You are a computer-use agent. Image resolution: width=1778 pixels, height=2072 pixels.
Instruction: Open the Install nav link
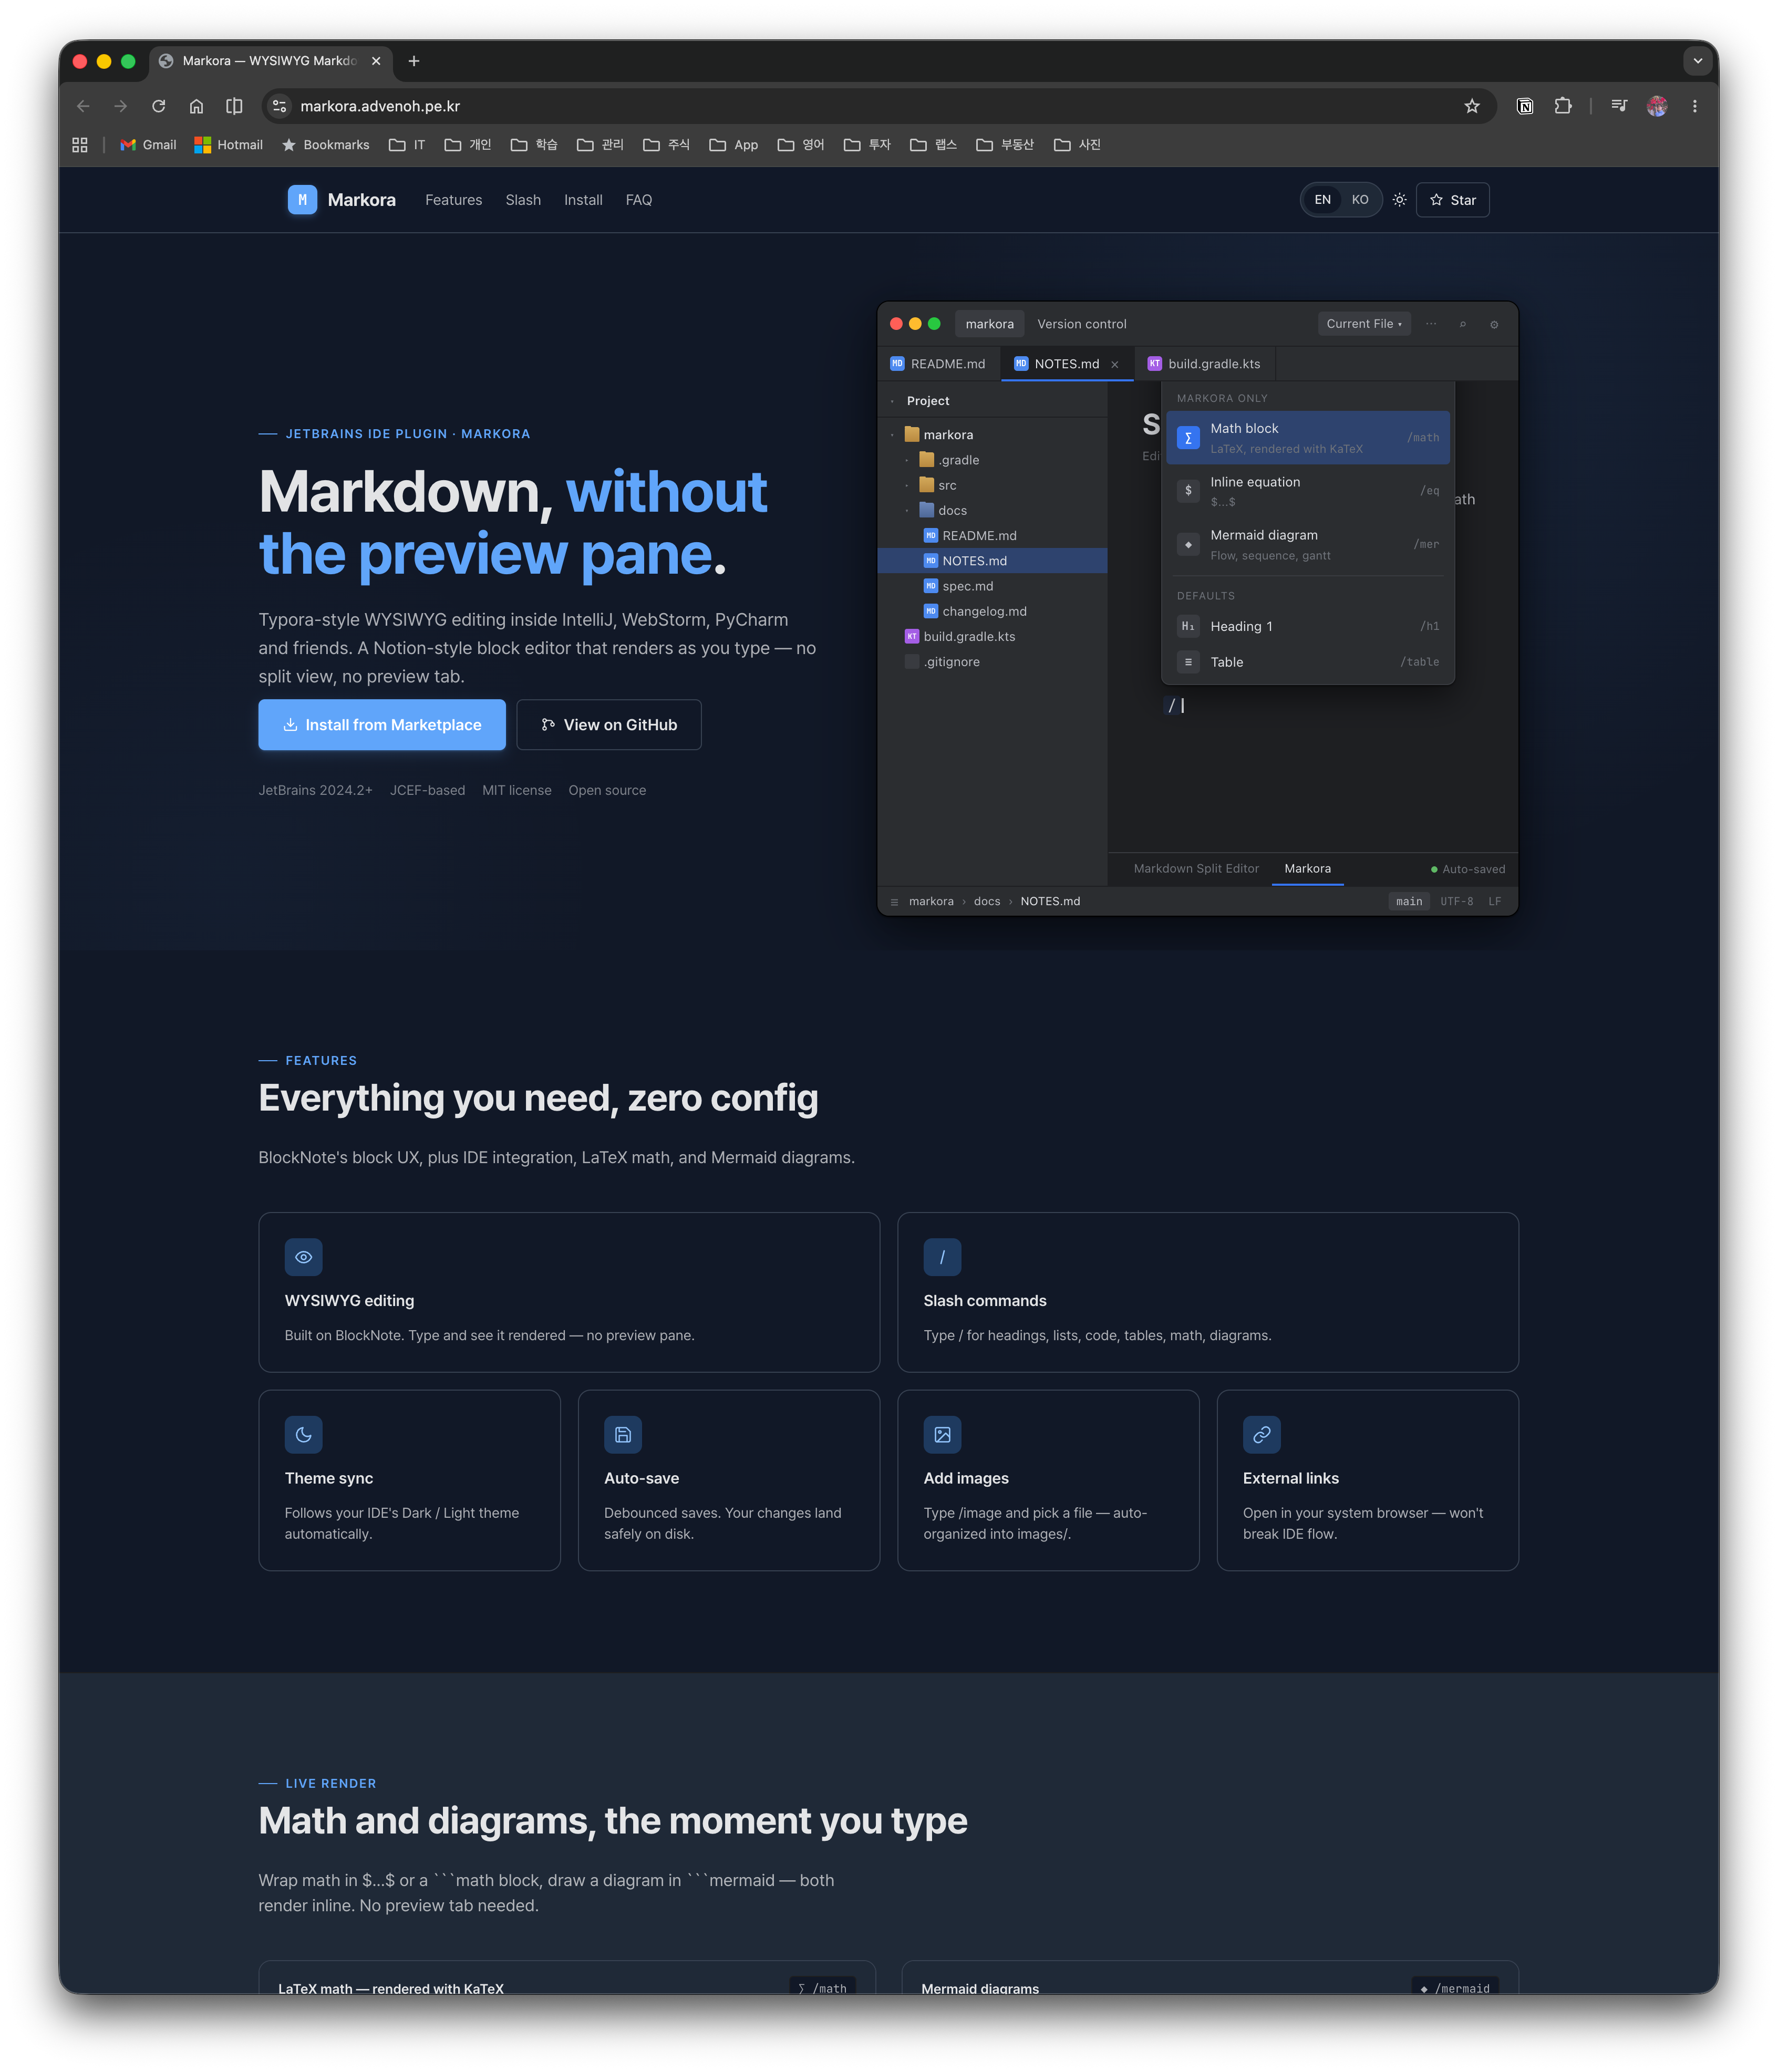point(583,200)
